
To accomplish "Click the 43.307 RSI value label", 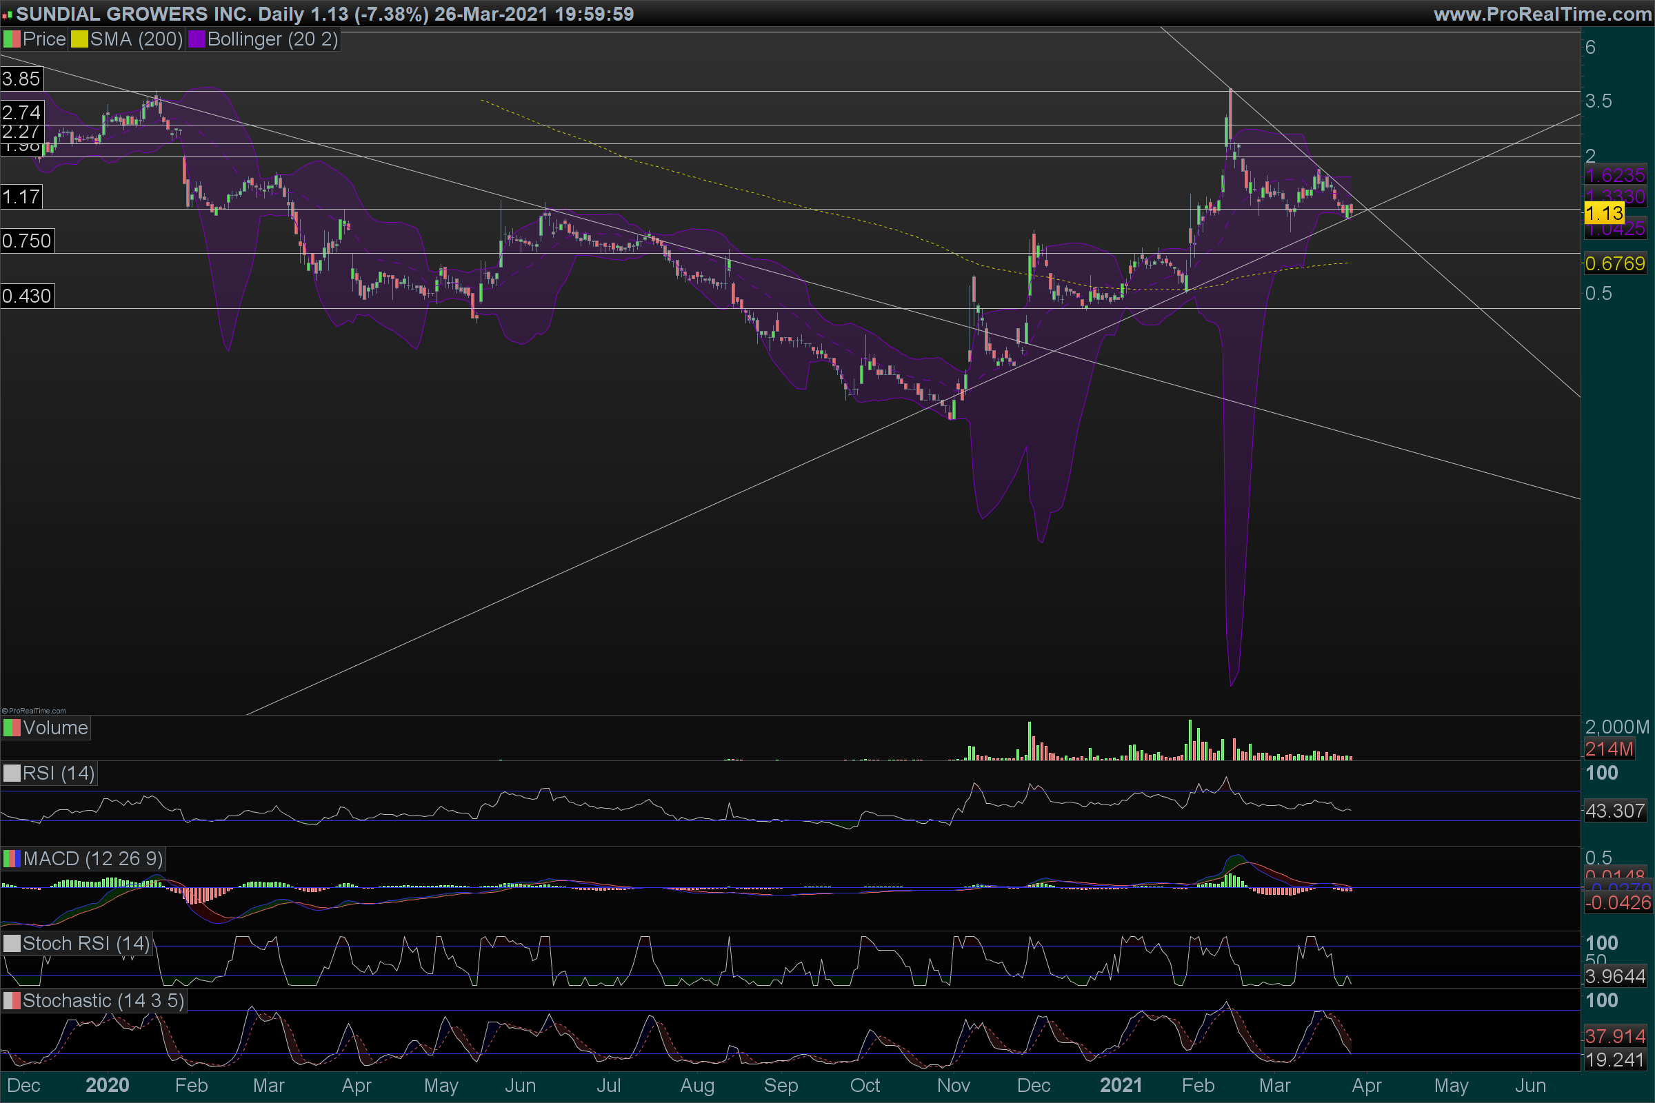I will tap(1614, 811).
